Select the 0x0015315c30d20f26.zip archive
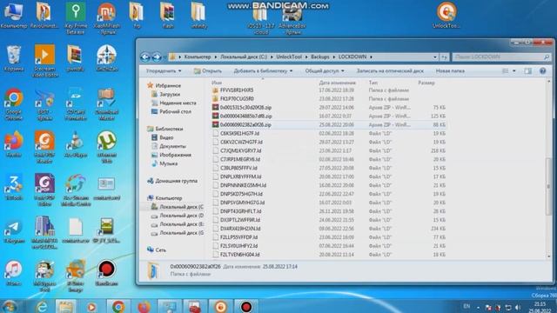Image resolution: width=557 pixels, height=313 pixels. coord(245,107)
